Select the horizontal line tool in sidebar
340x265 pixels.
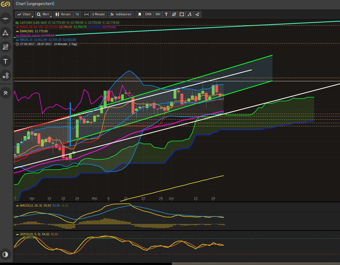pyautogui.click(x=5, y=19)
